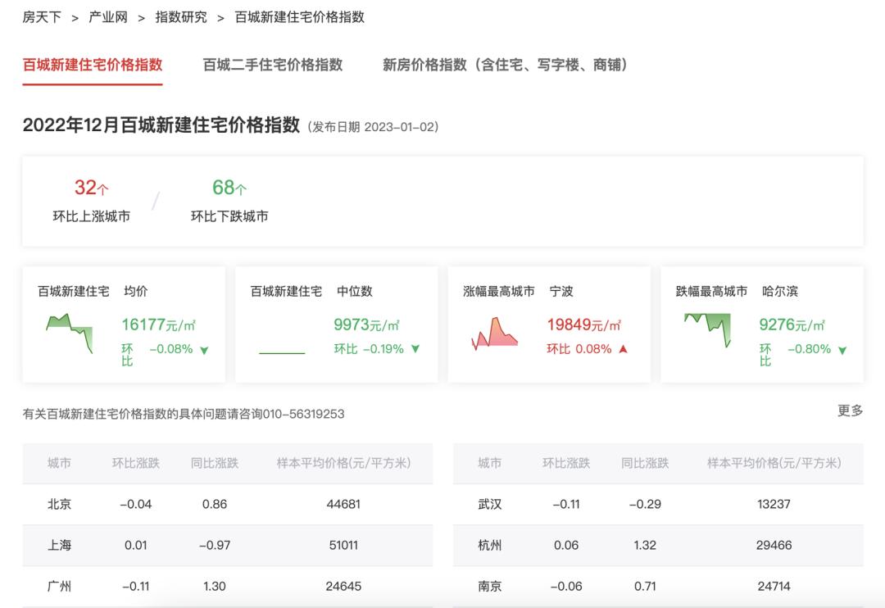Open the 新房价格指数 tab
885x608 pixels.
[x=503, y=65]
